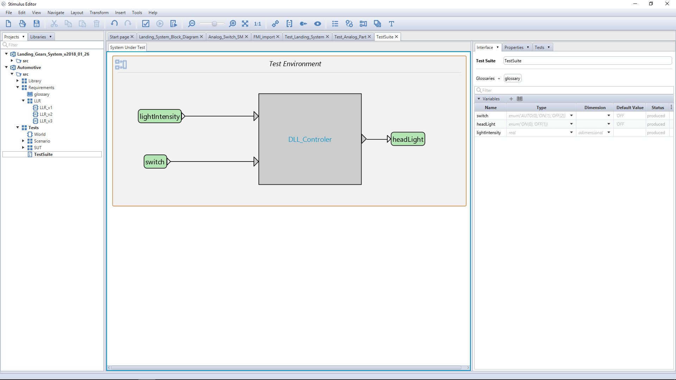Screen dimensions: 676x380
Task: Expand the Scenario tree node
Action: 23,141
